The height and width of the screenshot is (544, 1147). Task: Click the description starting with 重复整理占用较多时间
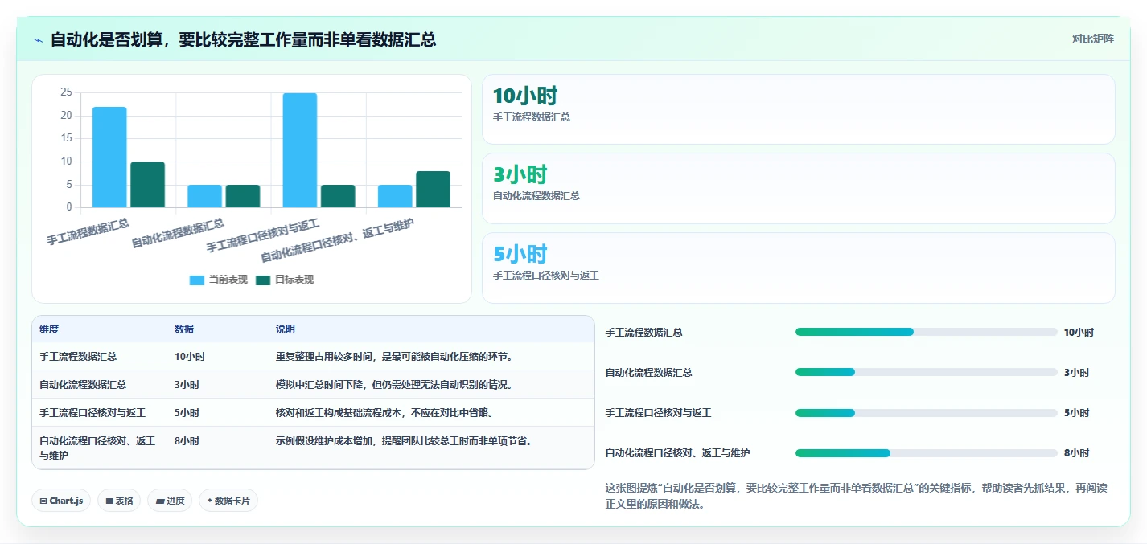[x=394, y=357]
